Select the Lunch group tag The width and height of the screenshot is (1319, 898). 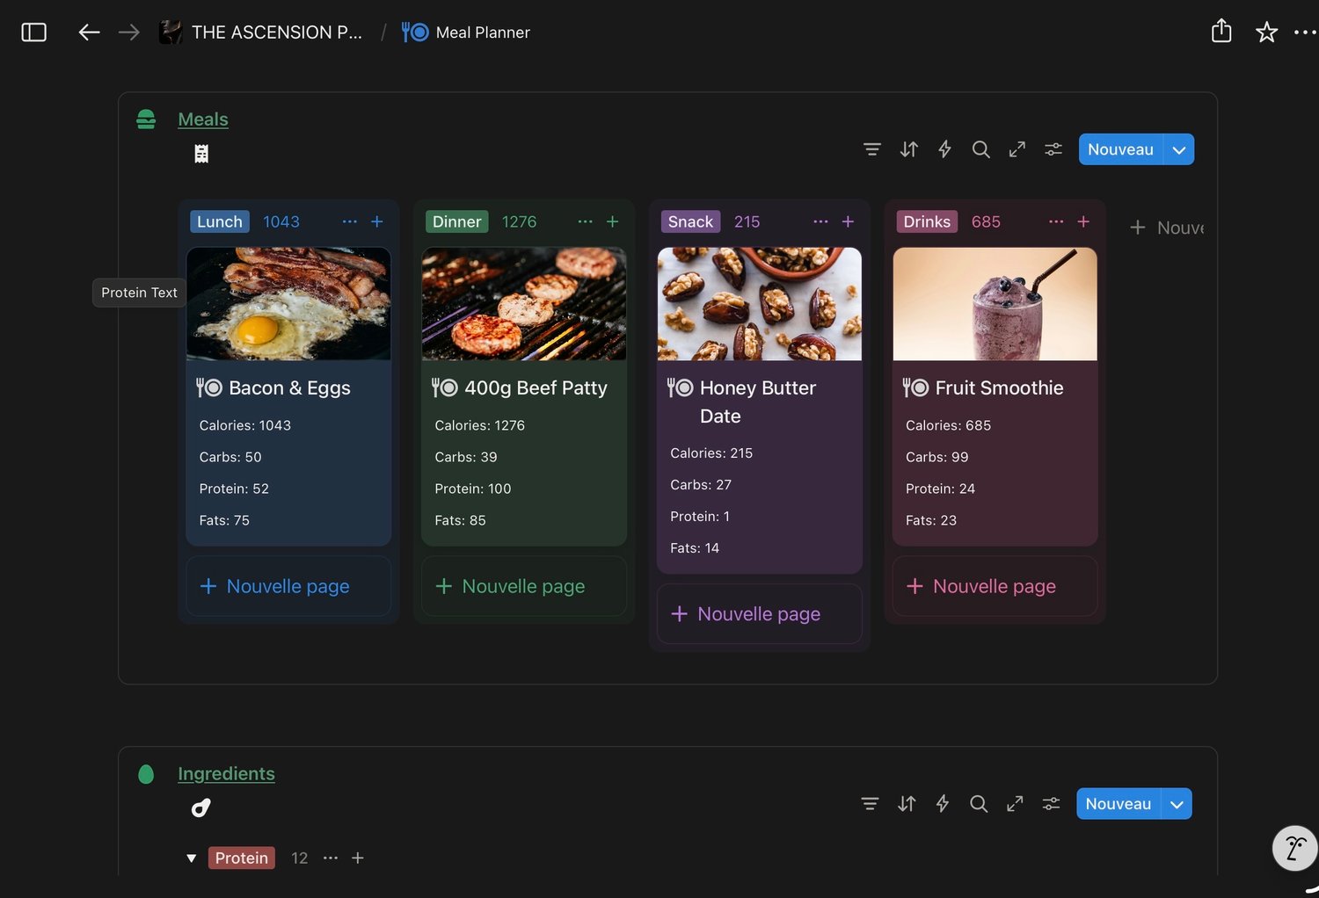220,221
